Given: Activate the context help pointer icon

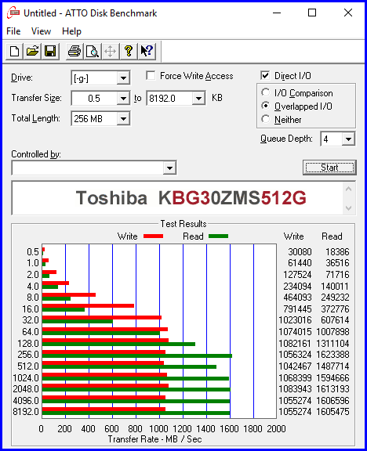Looking at the screenshot, I should 147,52.
